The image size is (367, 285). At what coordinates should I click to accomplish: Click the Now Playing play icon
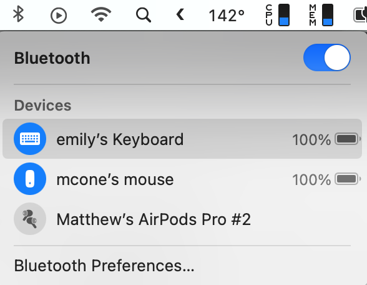[x=59, y=16]
